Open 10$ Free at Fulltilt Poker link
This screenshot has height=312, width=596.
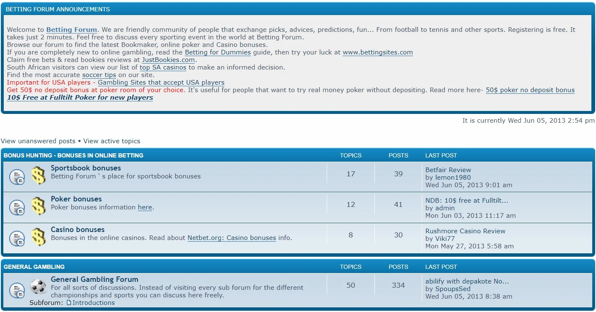click(80, 98)
